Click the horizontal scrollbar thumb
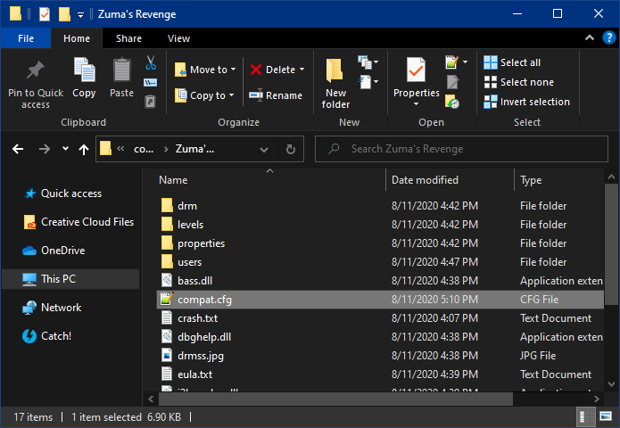This screenshot has height=428, width=620. [x=335, y=399]
